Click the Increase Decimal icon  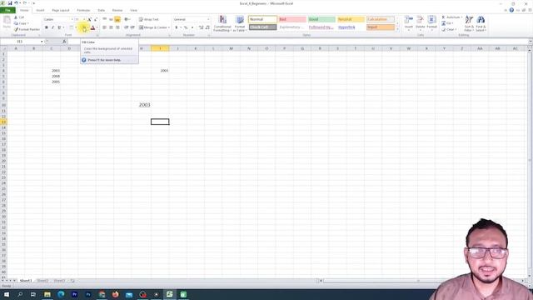click(x=201, y=27)
